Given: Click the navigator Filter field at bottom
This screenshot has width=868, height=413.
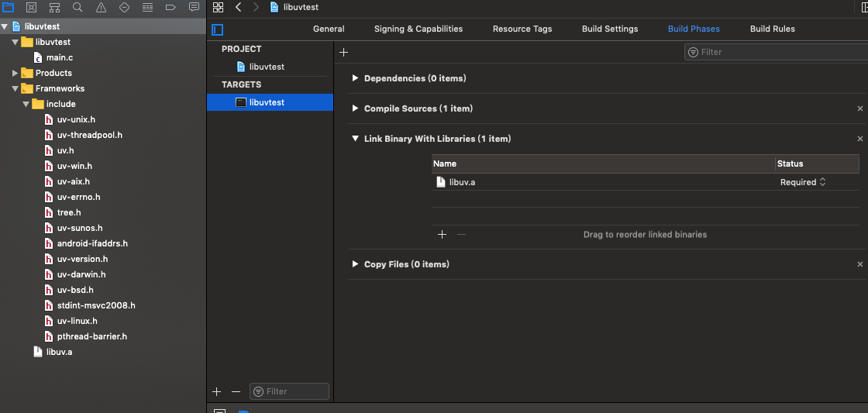Looking at the screenshot, I should point(289,391).
